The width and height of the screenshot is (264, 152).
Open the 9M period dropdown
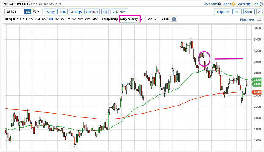152,19
